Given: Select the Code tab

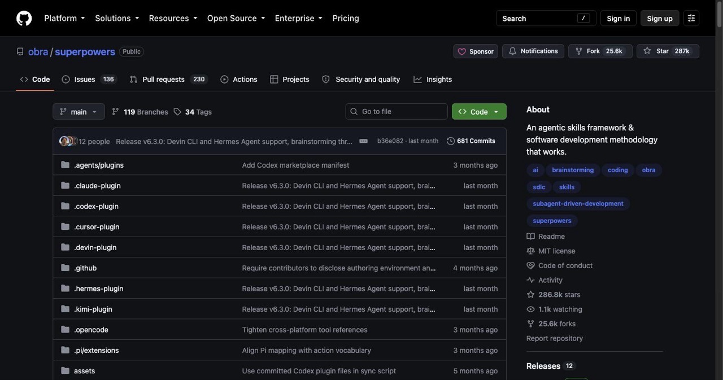Looking at the screenshot, I should [35, 80].
